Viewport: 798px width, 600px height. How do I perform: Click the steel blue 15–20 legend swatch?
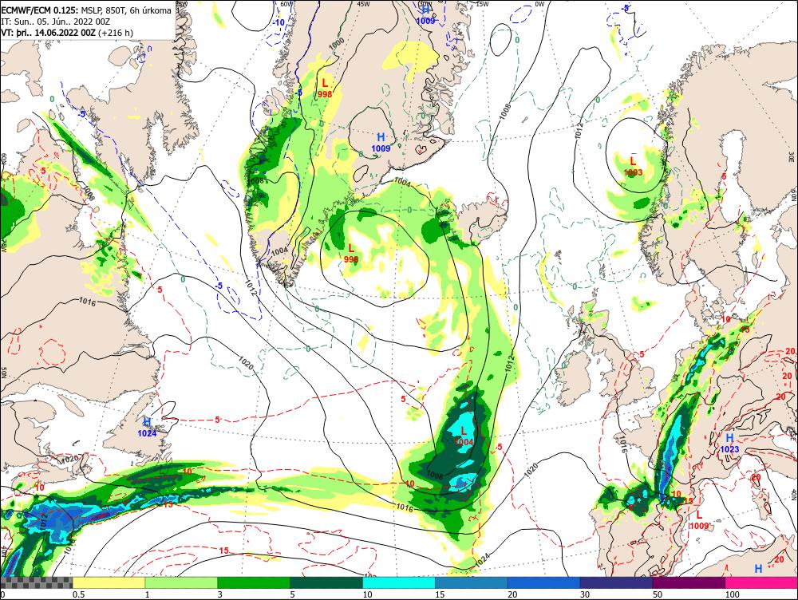[x=472, y=582]
